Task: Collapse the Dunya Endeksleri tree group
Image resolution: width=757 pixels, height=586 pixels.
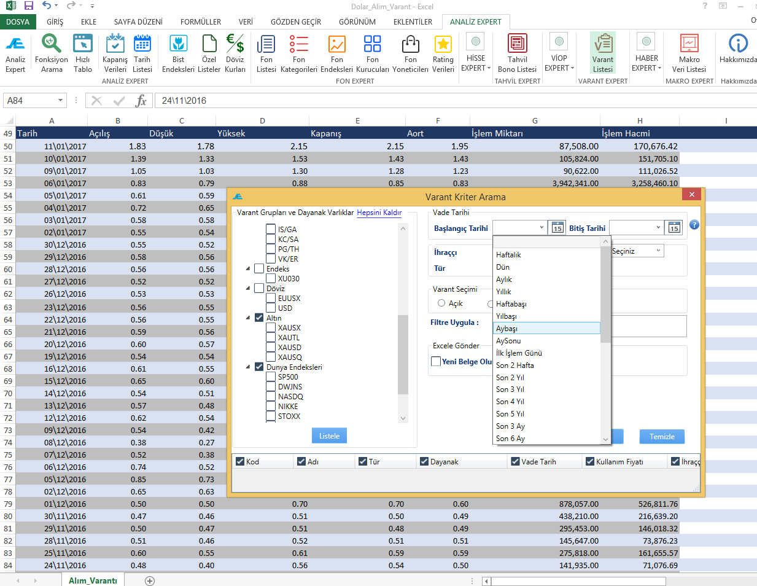Action: pyautogui.click(x=248, y=367)
